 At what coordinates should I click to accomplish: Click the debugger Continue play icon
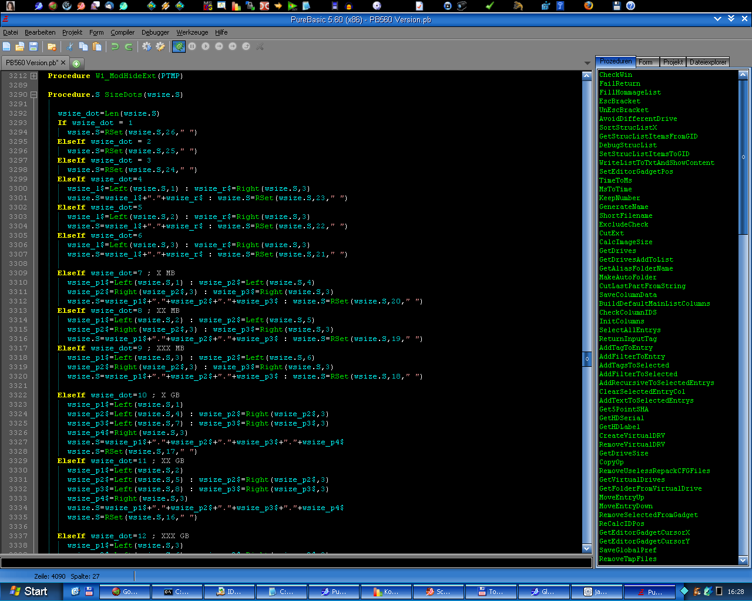[206, 46]
